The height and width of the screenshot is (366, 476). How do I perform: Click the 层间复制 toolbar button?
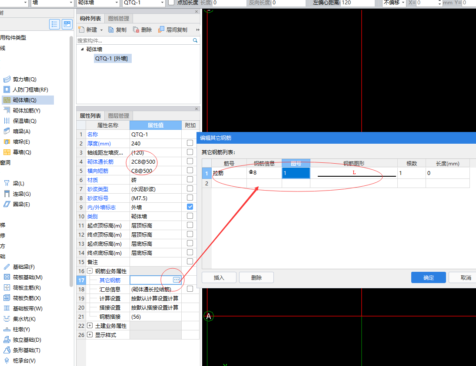pyautogui.click(x=173, y=30)
